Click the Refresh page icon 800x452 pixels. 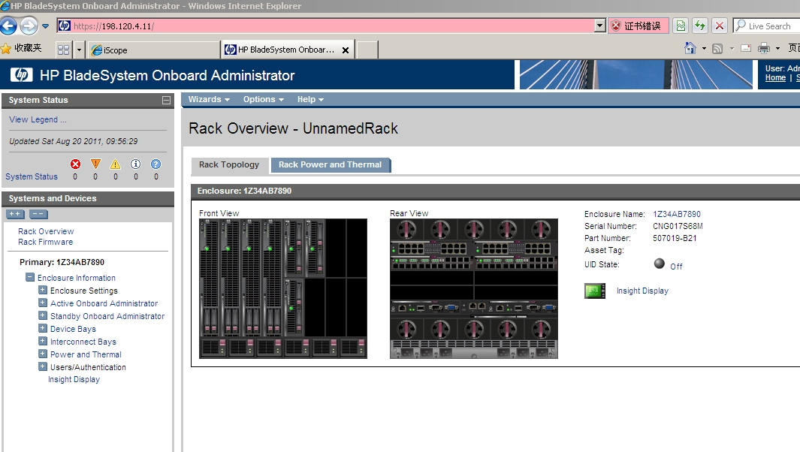[700, 26]
